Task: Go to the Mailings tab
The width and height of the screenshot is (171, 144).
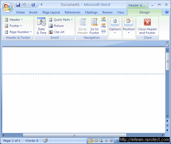Action: tap(91, 12)
